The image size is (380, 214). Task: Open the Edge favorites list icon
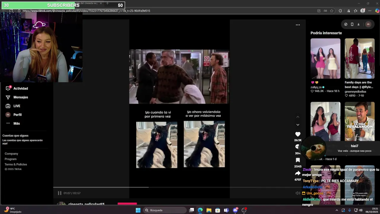[x=355, y=11]
